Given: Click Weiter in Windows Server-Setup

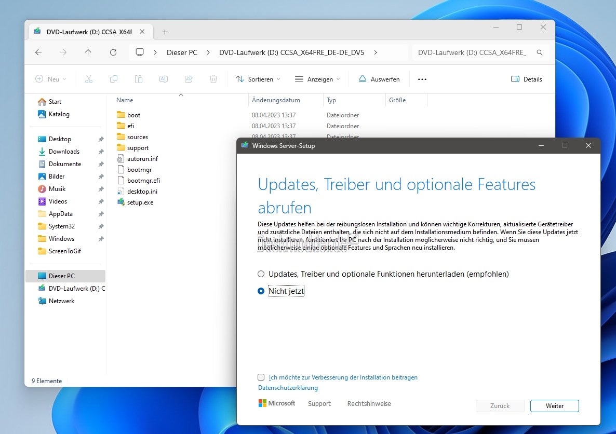Looking at the screenshot, I should tap(554, 406).
